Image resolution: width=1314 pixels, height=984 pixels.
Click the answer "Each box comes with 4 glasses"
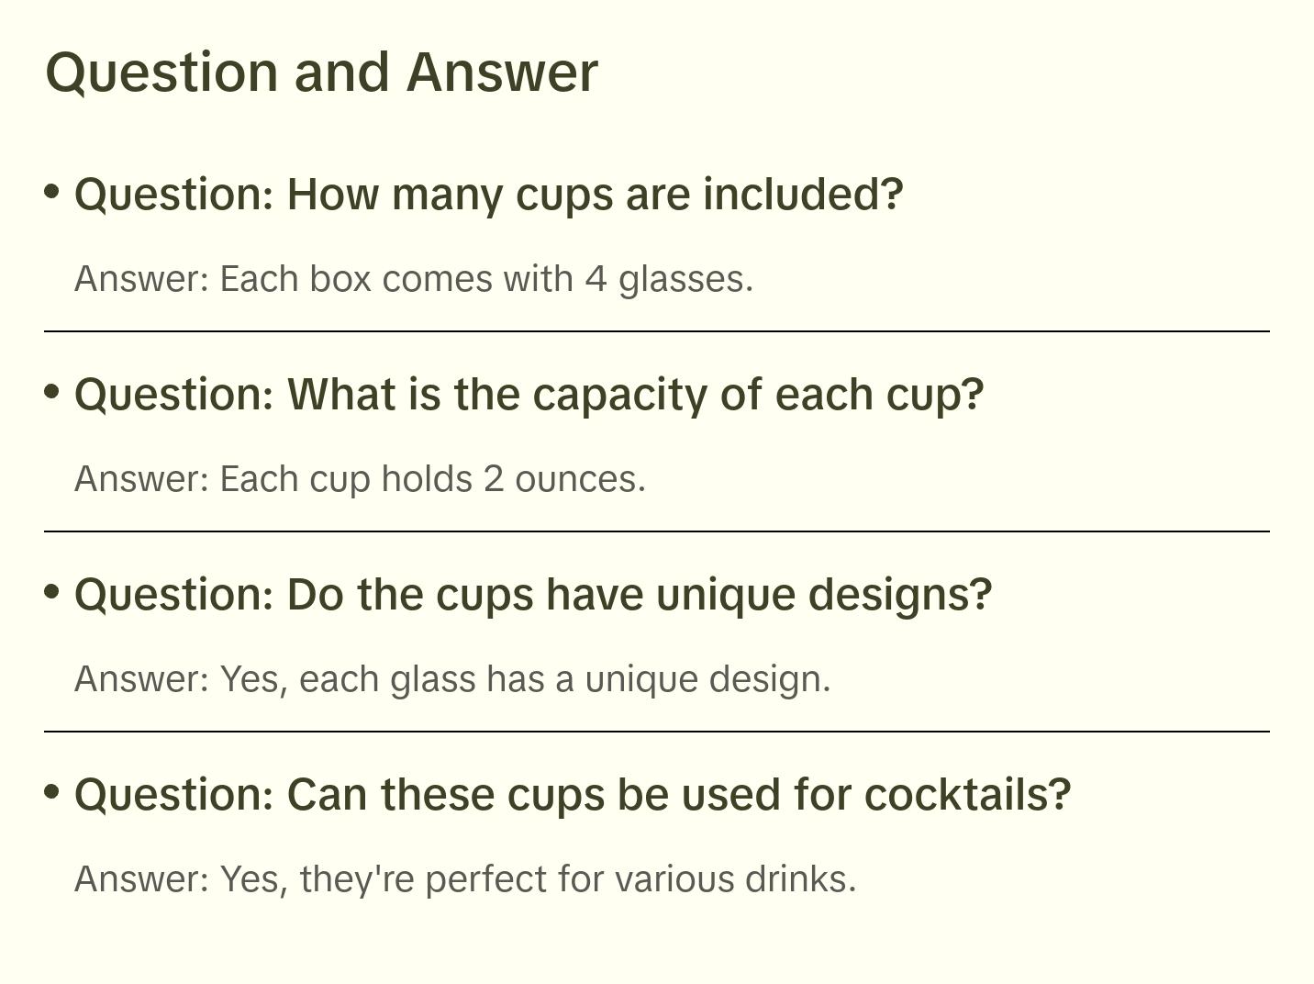[413, 279]
